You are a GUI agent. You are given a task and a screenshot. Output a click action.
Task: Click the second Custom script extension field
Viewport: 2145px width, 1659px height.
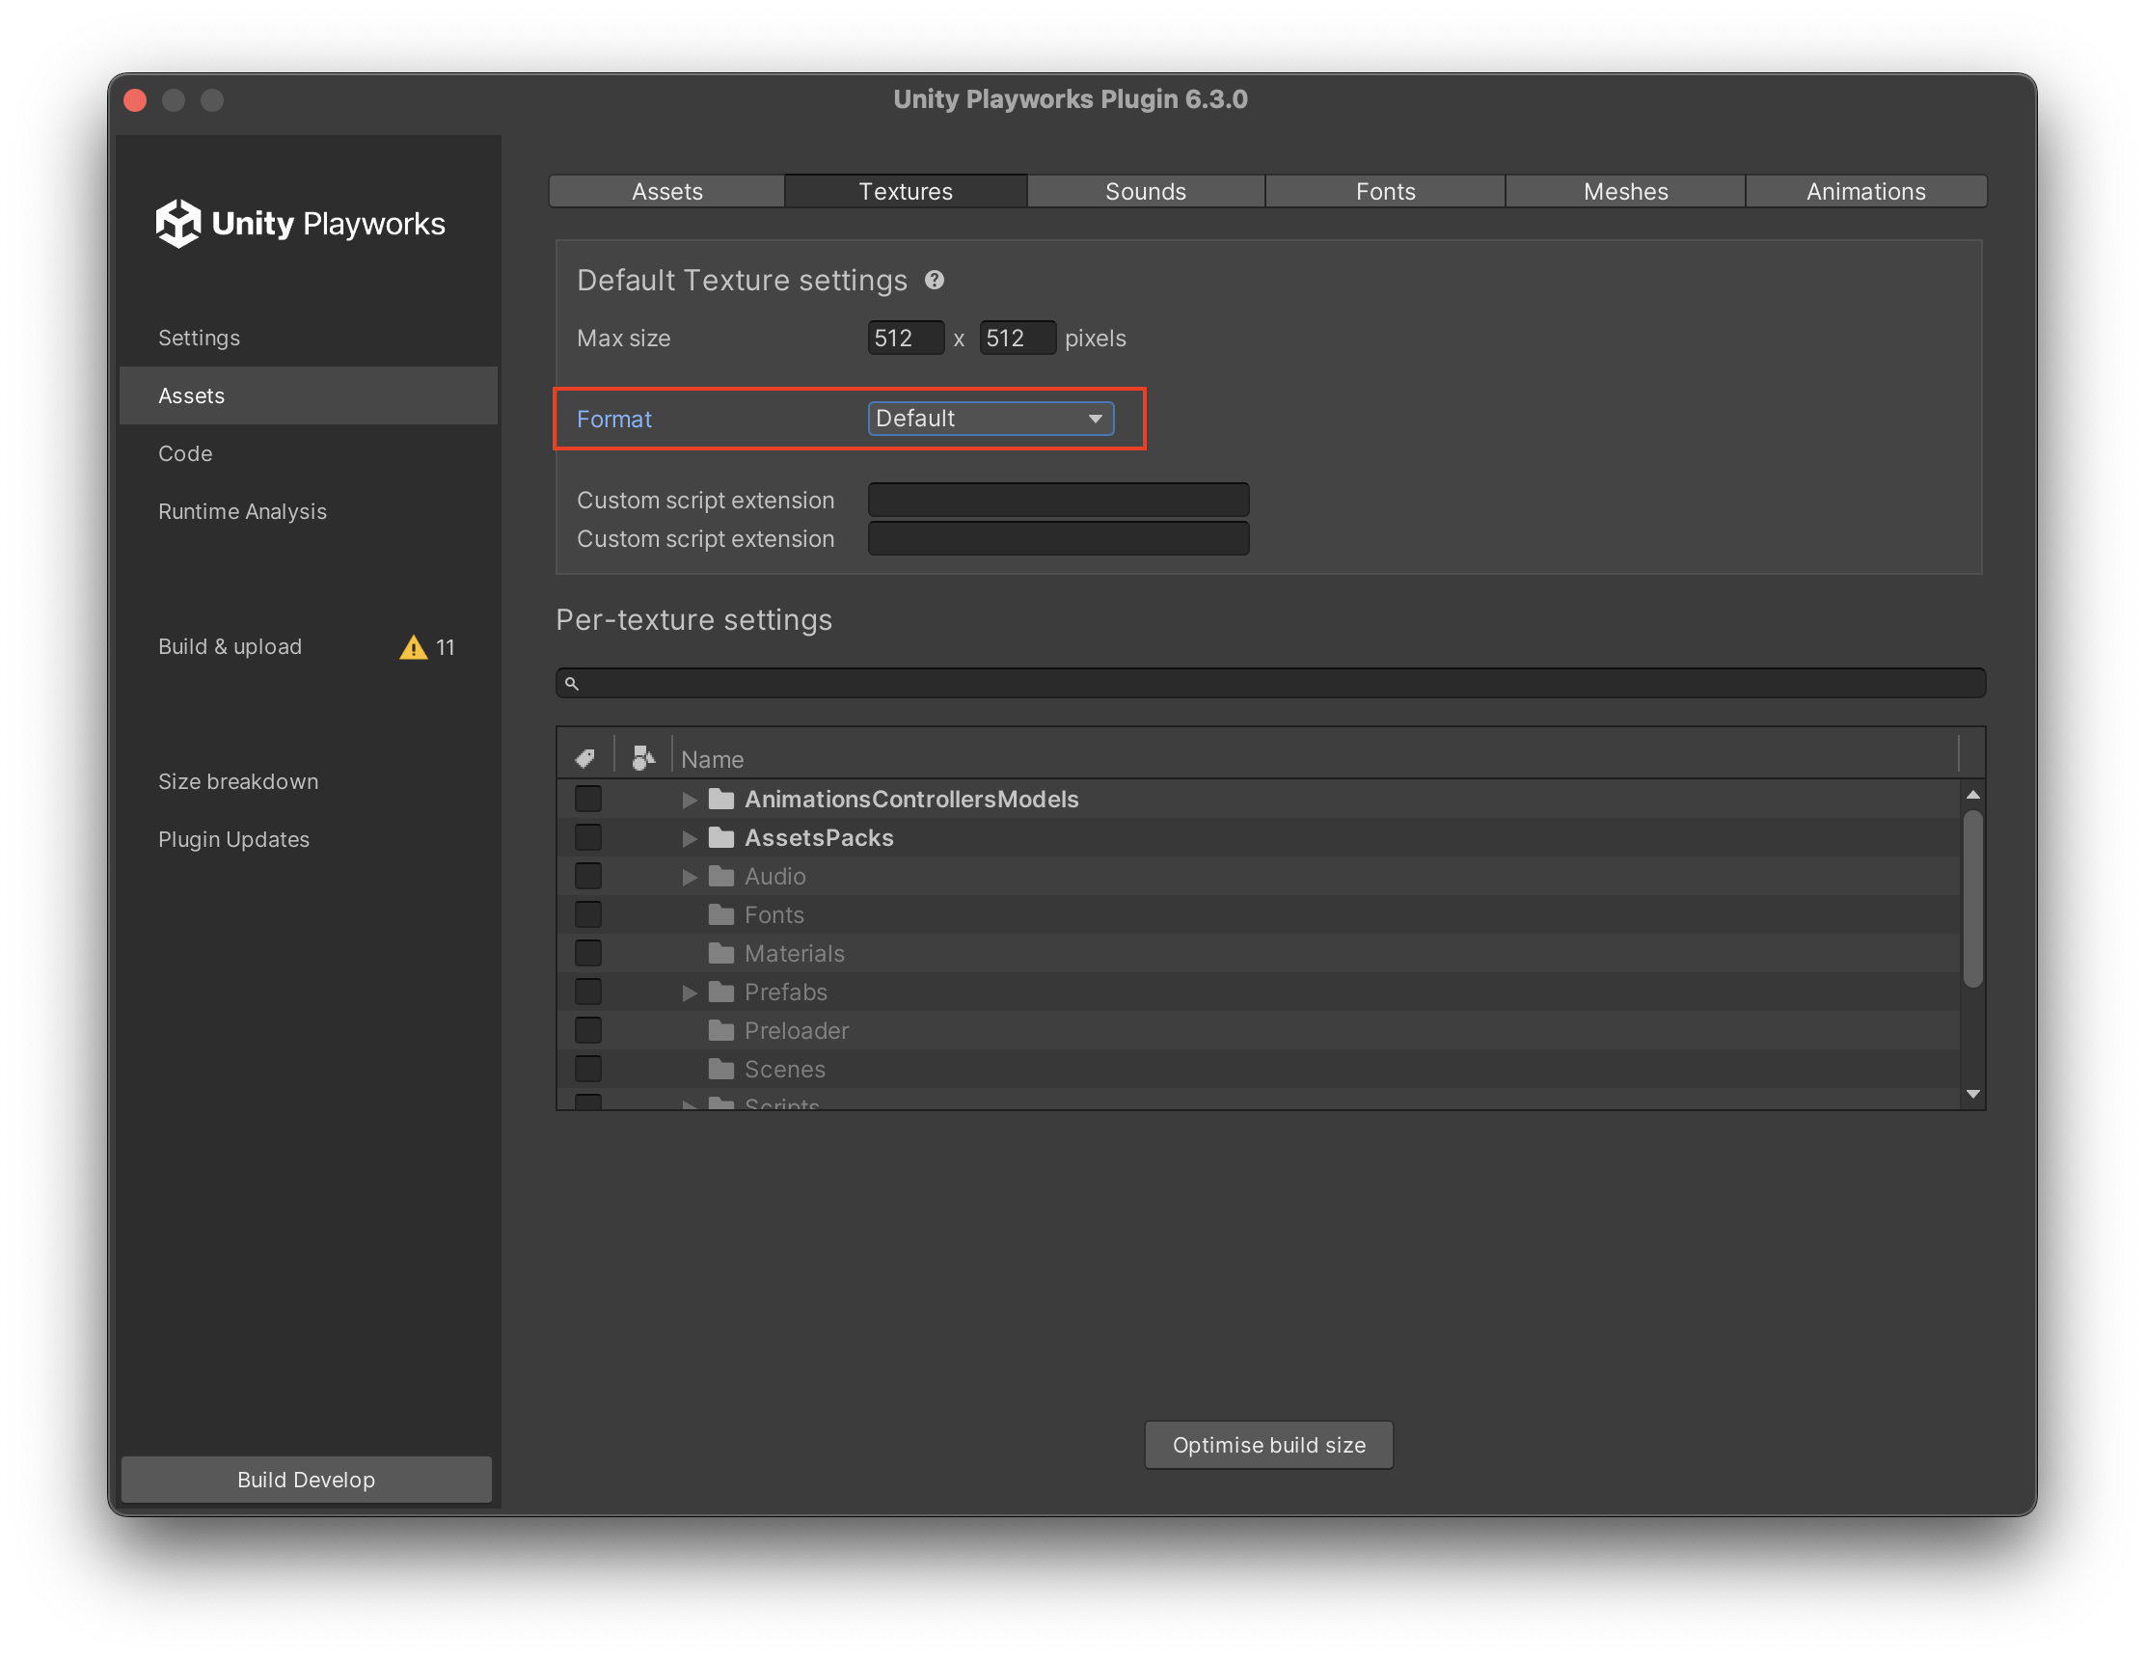click(x=1058, y=539)
